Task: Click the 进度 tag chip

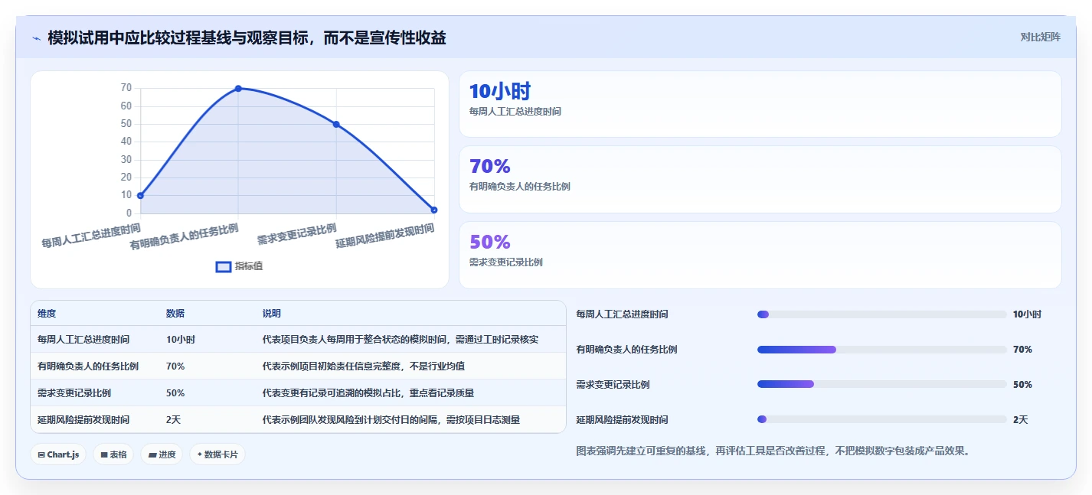Action: (x=162, y=454)
